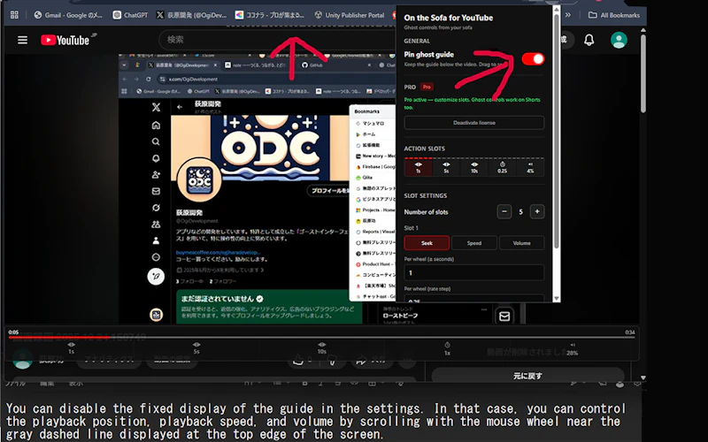Go to YouTube home via the logo
Screen dimensions: 708x442
coord(65,40)
